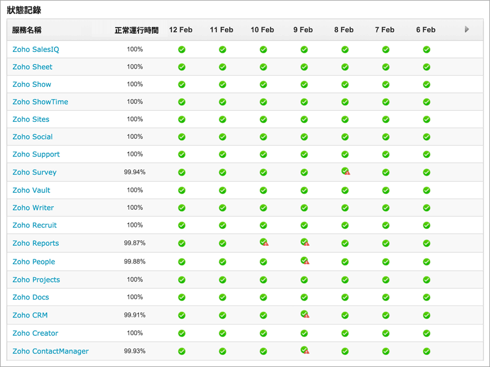Open Zoho SalesIQ service link

pyautogui.click(x=36, y=50)
